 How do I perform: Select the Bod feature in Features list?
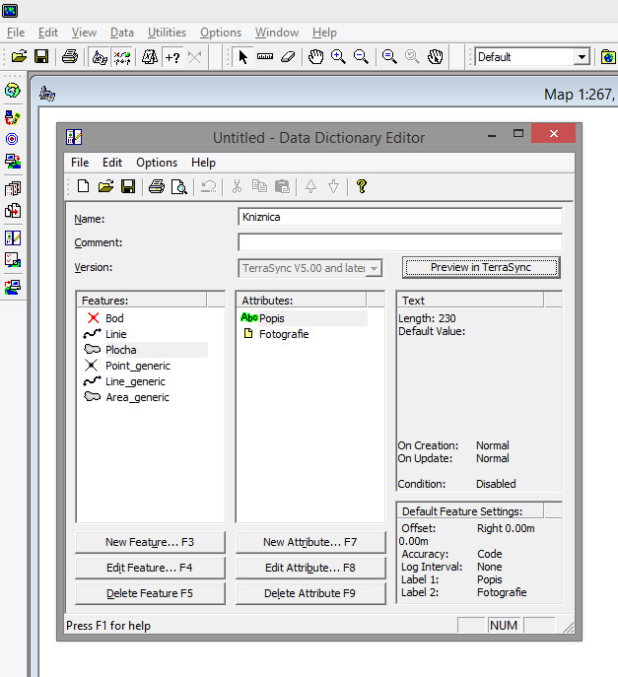(114, 318)
